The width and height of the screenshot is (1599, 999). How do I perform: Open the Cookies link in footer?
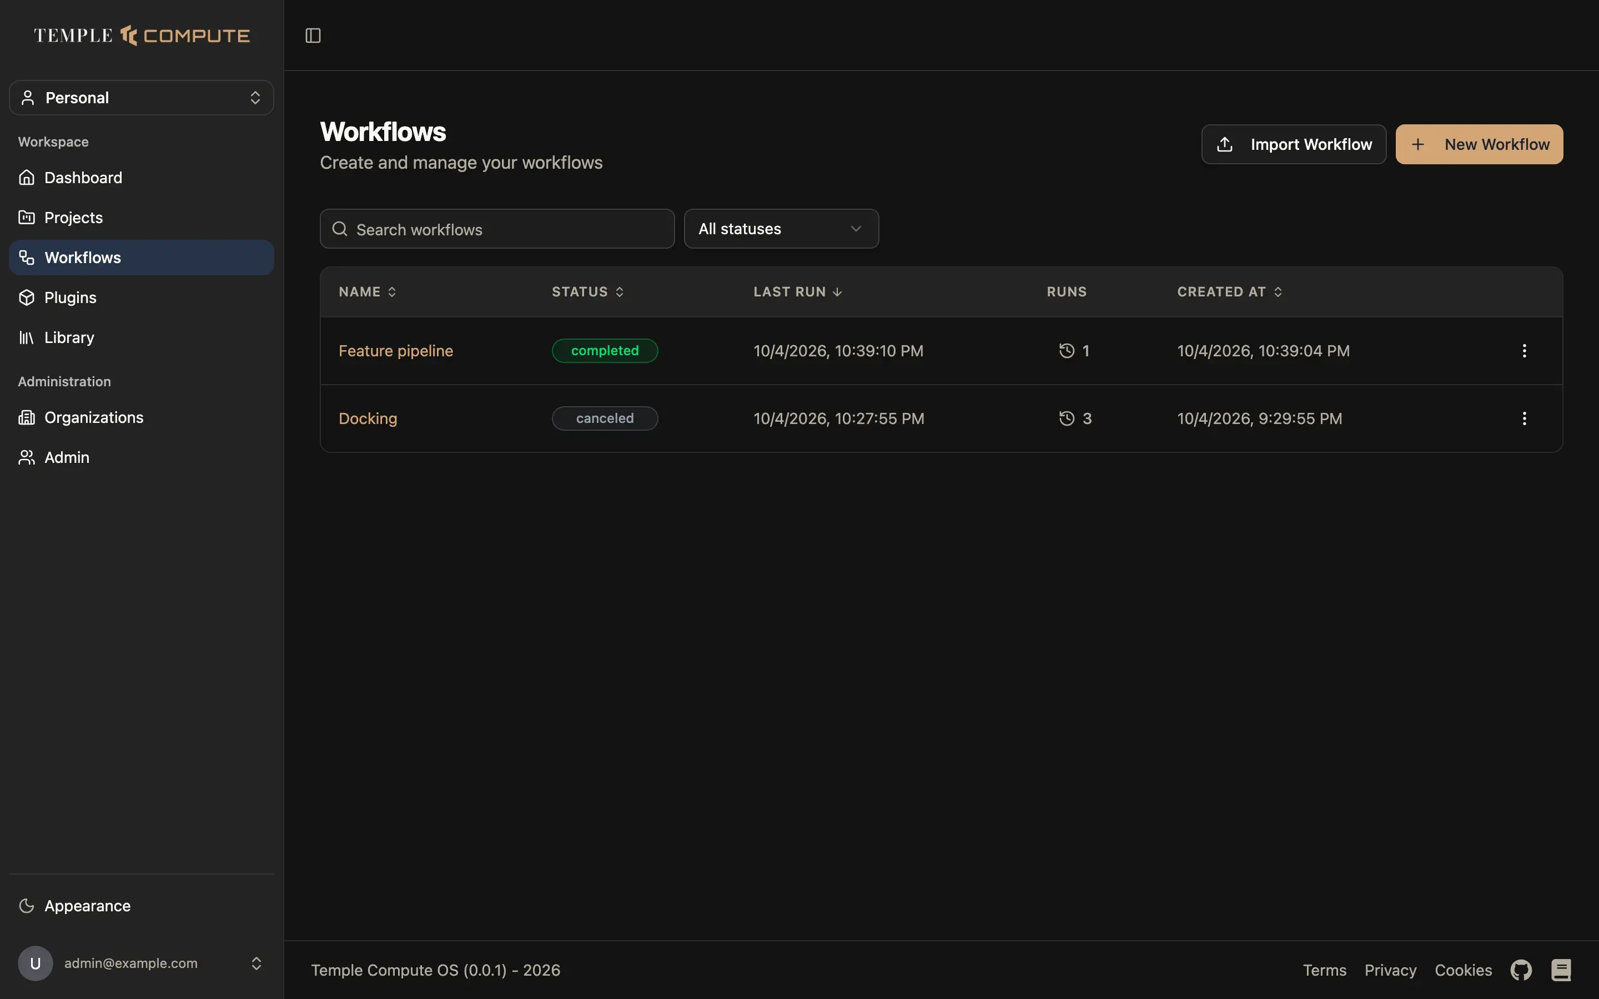[x=1463, y=970]
